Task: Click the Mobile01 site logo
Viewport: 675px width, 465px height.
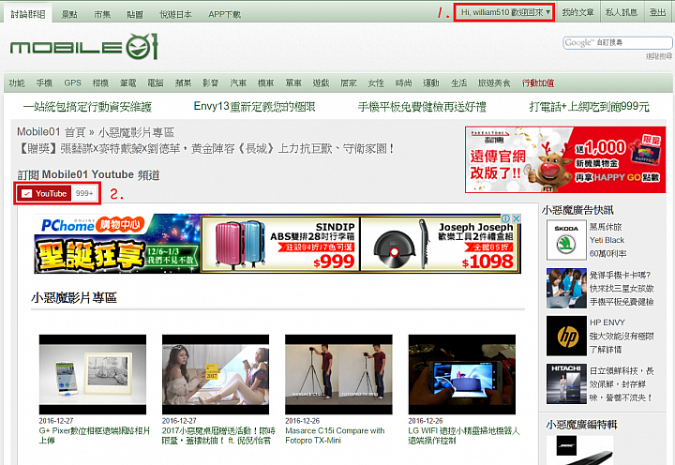Action: coord(84,47)
